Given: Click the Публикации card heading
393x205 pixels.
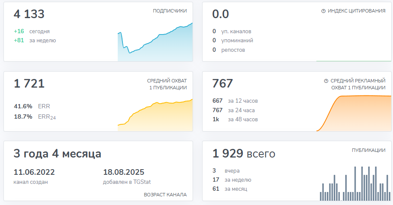Looking at the screenshot, I should pos(368,150).
